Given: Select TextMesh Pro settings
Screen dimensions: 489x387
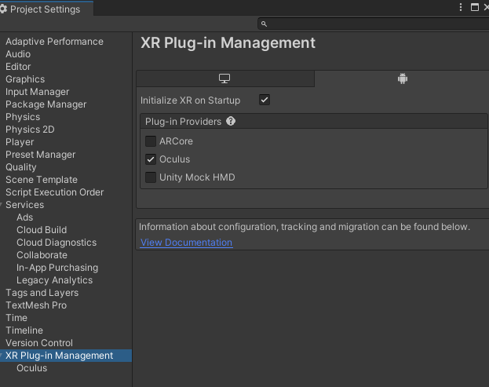Looking at the screenshot, I should pyautogui.click(x=36, y=305).
